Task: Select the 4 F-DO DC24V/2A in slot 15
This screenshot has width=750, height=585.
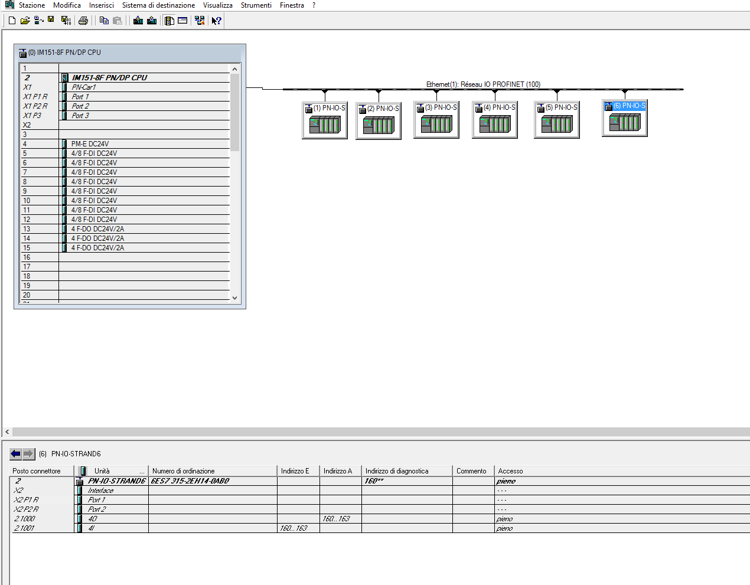Action: [125, 248]
